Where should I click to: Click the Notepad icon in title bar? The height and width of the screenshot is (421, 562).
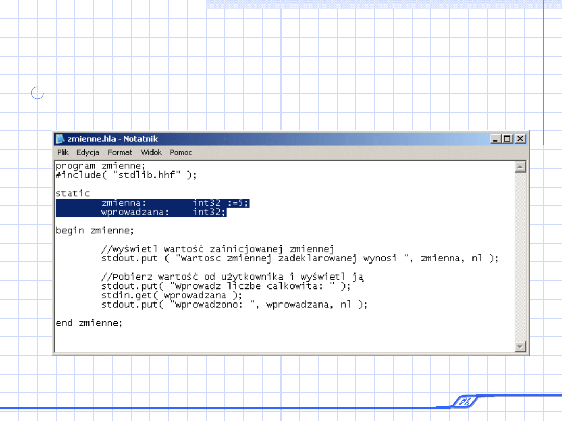tap(60, 139)
